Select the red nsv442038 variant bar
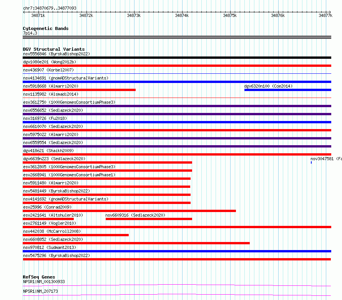 (76, 235)
